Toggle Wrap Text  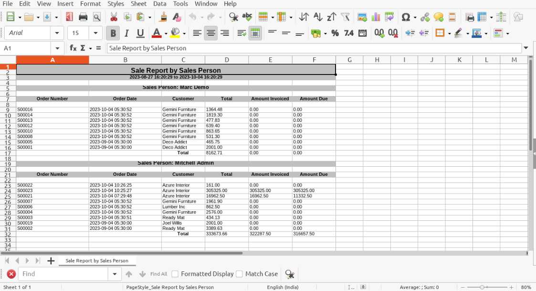pyautogui.click(x=242, y=33)
